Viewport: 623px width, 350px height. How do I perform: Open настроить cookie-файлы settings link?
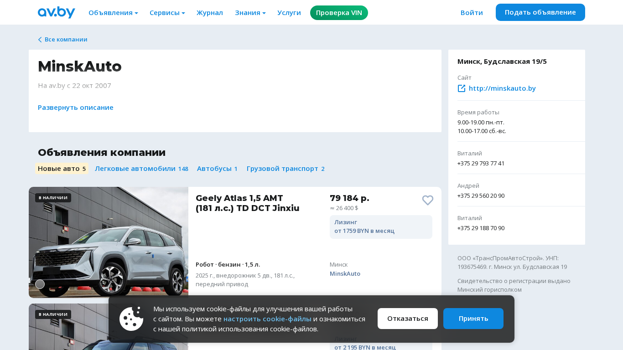click(x=267, y=319)
